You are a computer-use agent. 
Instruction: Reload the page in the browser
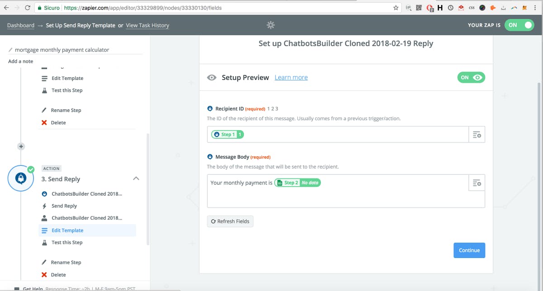[28, 8]
